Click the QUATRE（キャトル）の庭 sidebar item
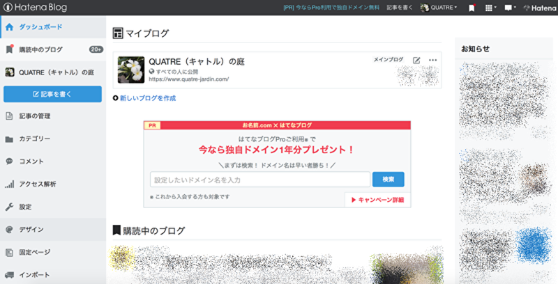Screen dimensions: 558x284 [x=53, y=72]
